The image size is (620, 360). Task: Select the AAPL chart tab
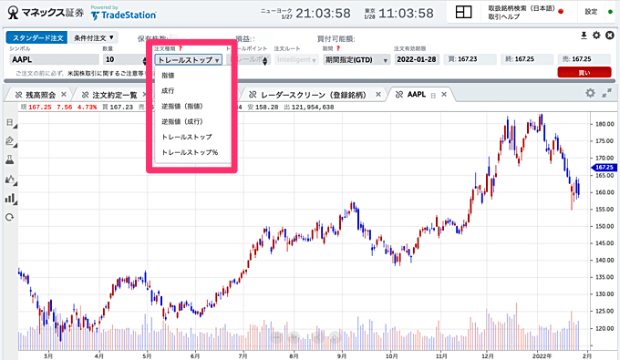(x=417, y=95)
